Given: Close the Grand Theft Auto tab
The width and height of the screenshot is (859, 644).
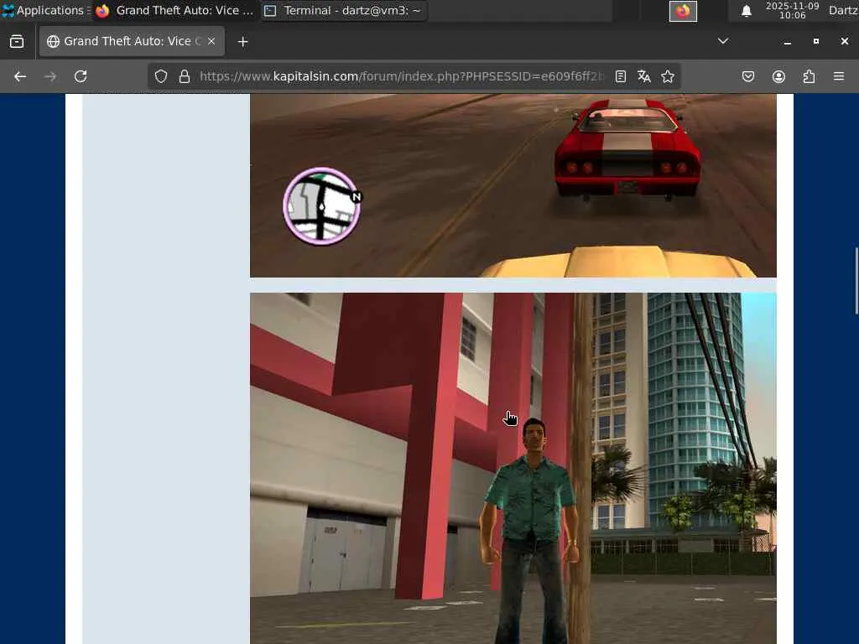Looking at the screenshot, I should coord(211,41).
